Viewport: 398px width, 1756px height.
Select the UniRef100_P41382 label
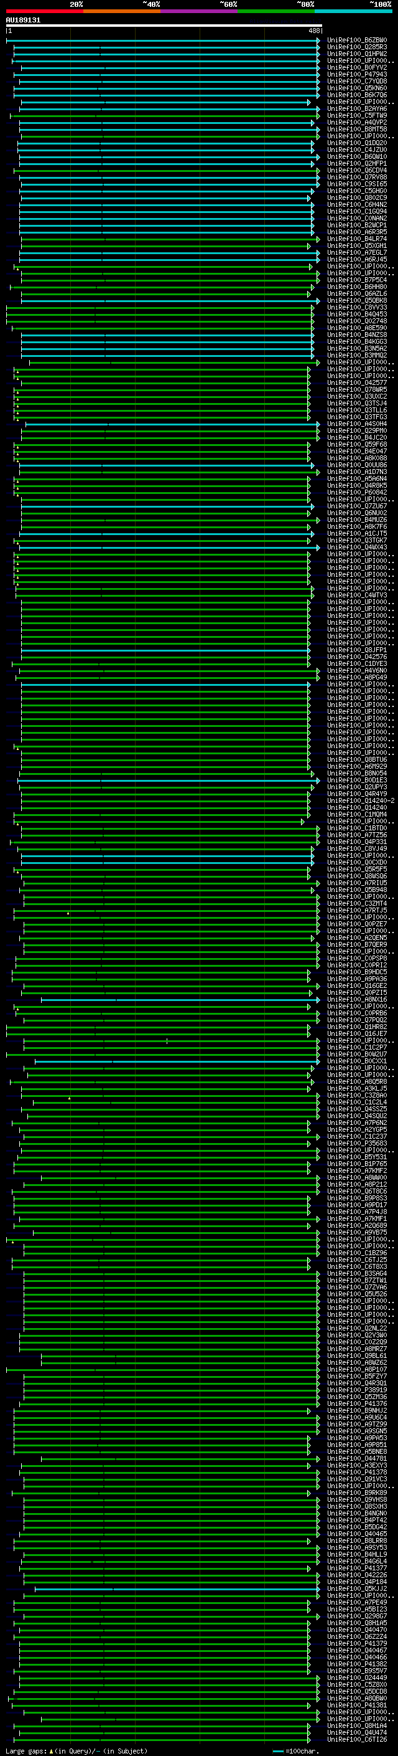356,1664
